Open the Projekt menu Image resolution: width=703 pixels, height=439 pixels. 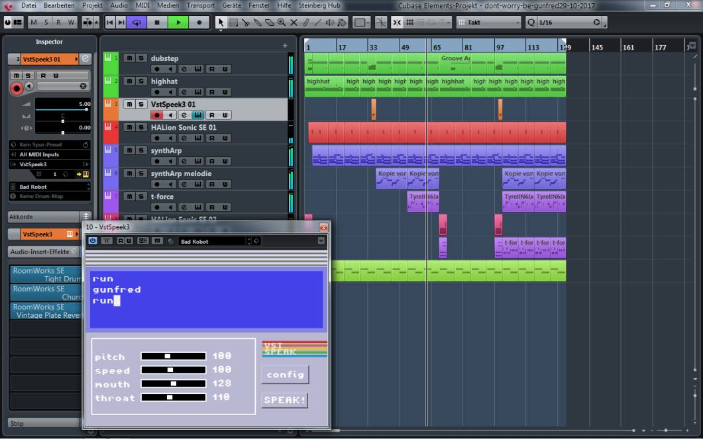pos(92,5)
